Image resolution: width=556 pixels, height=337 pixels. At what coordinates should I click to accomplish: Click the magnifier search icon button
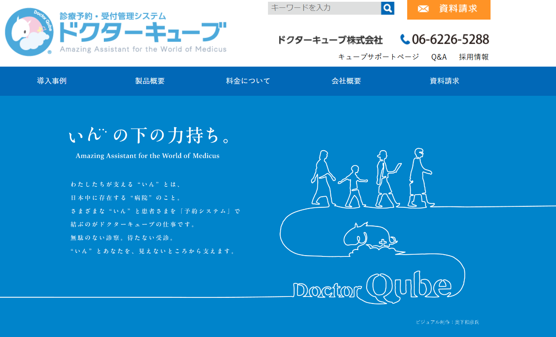pyautogui.click(x=388, y=8)
